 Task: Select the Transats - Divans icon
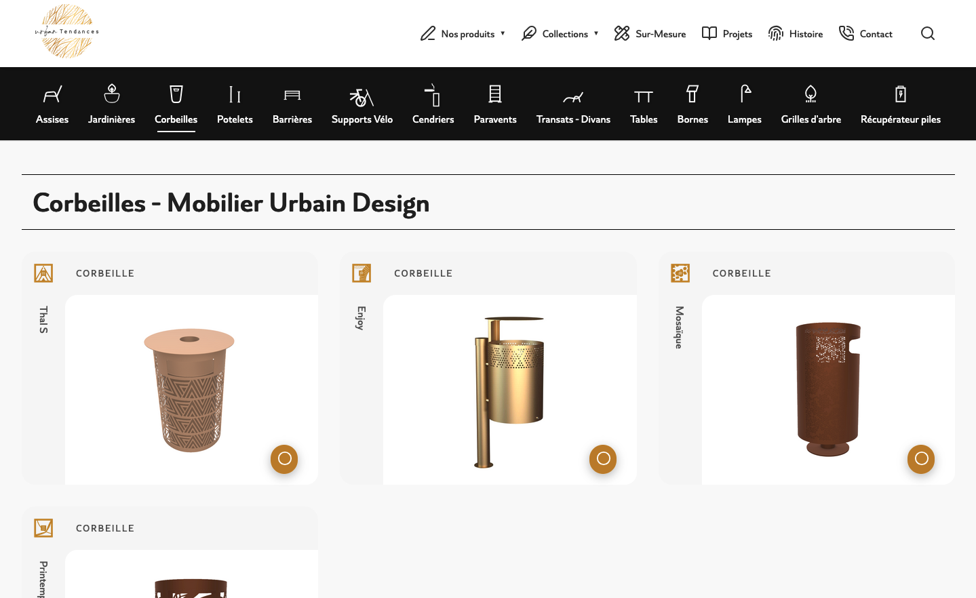573,98
